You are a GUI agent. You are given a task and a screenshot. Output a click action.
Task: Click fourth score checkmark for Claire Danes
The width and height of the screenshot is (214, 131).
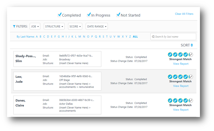click(186, 101)
